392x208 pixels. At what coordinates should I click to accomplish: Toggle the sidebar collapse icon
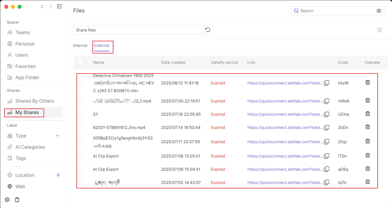click(59, 7)
